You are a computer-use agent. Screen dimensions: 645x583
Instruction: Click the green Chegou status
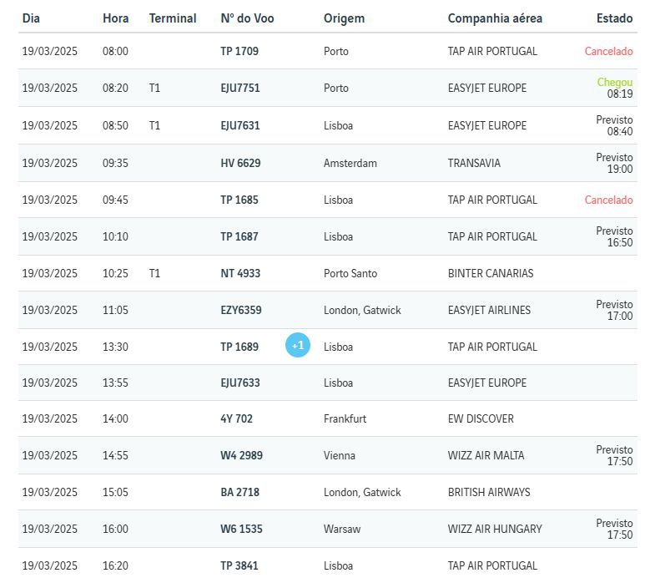click(614, 83)
